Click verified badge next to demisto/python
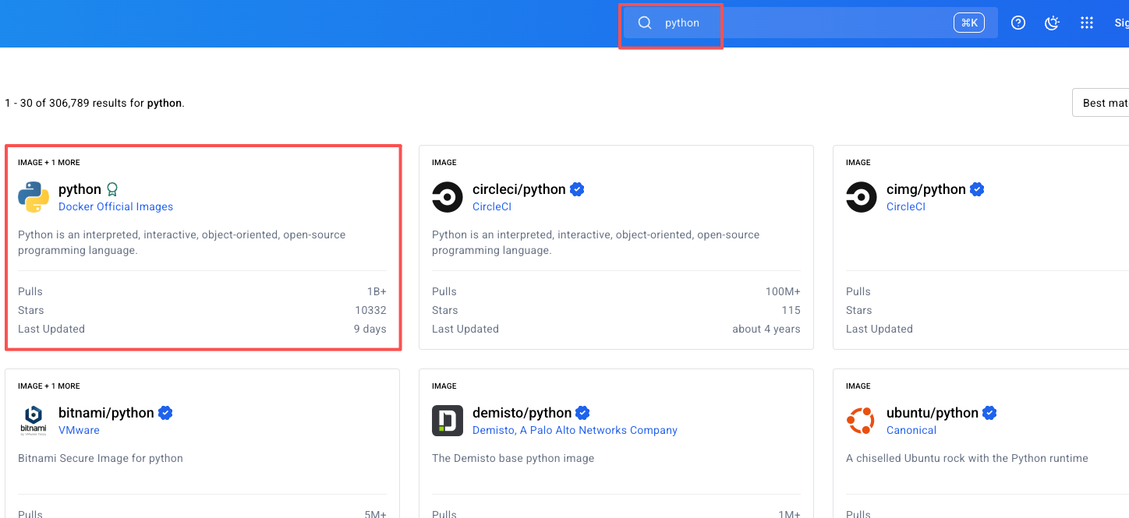 582,413
